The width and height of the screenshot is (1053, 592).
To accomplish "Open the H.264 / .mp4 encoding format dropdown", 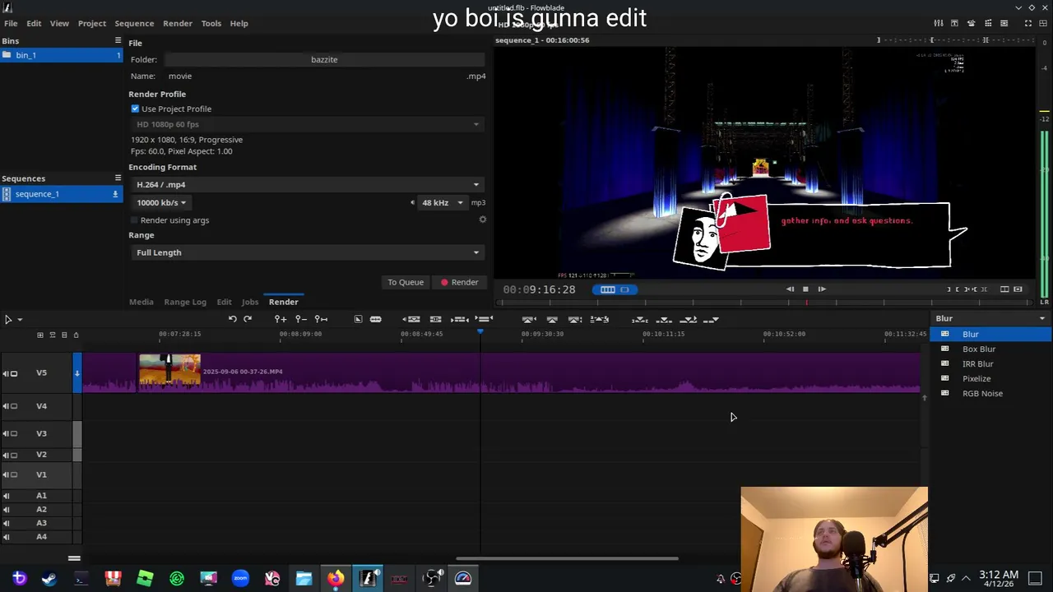I will 307,184.
